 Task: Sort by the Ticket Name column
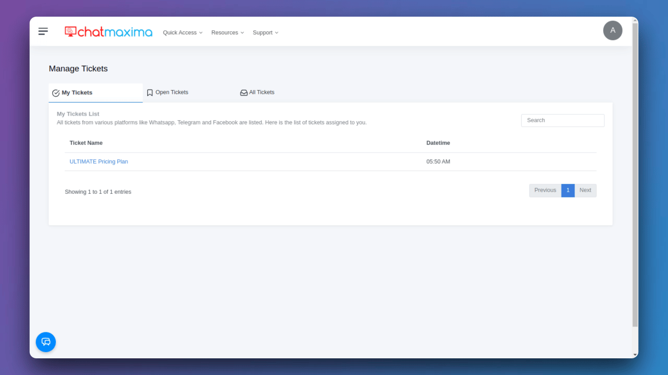click(86, 143)
